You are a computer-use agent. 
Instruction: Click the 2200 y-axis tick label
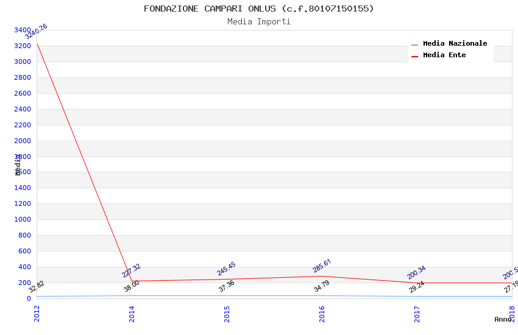point(23,125)
